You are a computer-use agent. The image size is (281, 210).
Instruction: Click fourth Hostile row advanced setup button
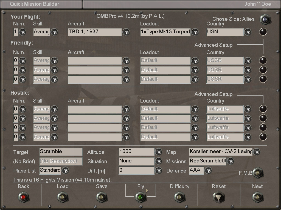(263, 137)
